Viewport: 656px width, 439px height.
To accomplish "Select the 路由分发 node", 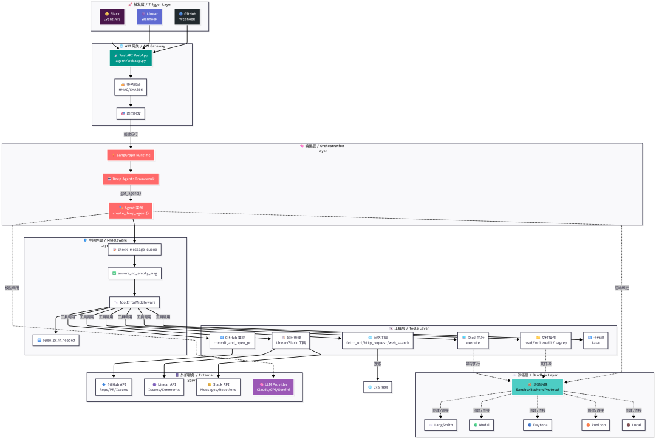I will point(131,114).
